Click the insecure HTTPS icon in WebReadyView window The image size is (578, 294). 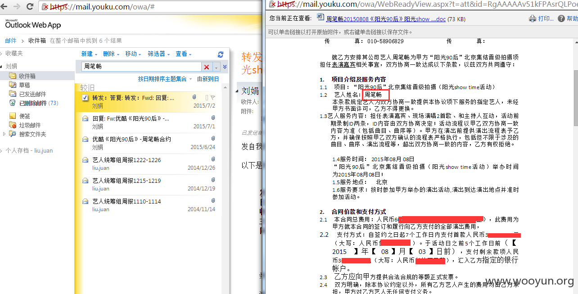click(x=272, y=4)
